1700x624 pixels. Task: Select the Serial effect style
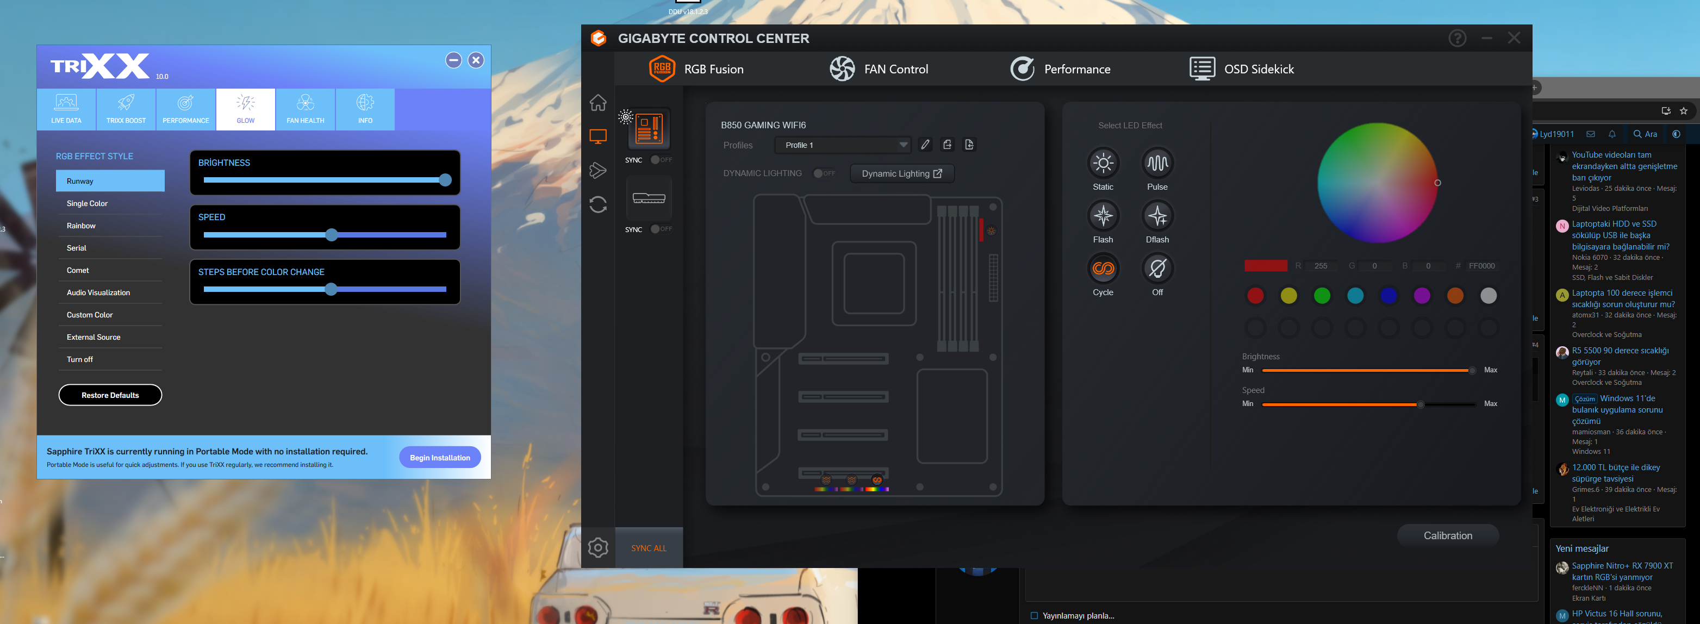point(110,248)
